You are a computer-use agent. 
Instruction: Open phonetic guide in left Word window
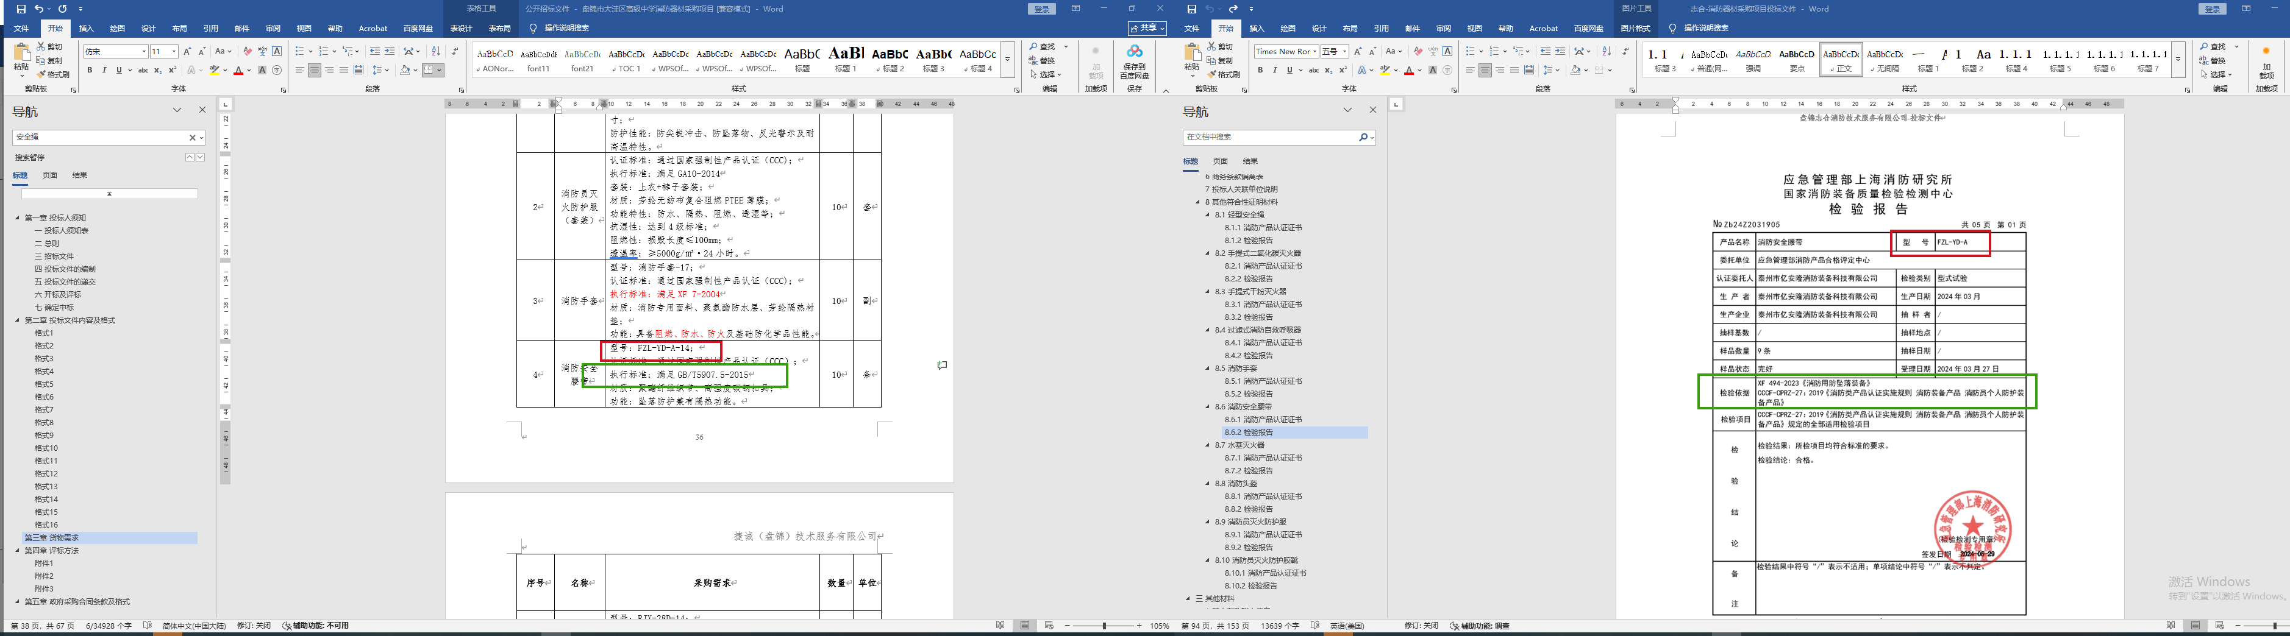[262, 52]
